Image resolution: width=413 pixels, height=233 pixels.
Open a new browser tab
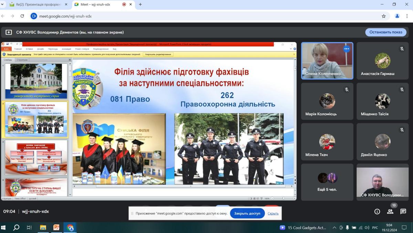click(x=140, y=4)
